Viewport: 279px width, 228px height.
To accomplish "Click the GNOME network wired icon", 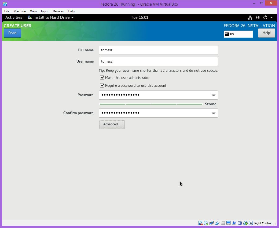I will click(x=250, y=17).
